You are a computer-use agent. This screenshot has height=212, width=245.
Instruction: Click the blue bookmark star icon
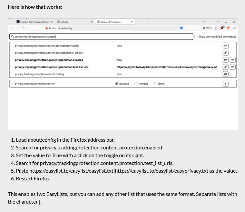(x=181, y=28)
